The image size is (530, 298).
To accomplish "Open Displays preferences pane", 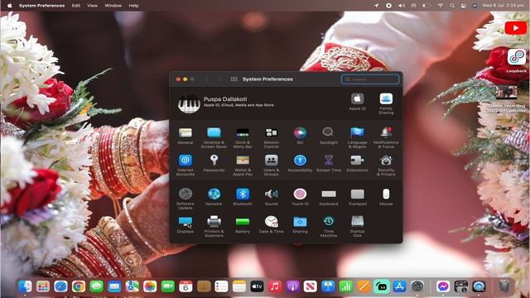I will click(x=185, y=224).
